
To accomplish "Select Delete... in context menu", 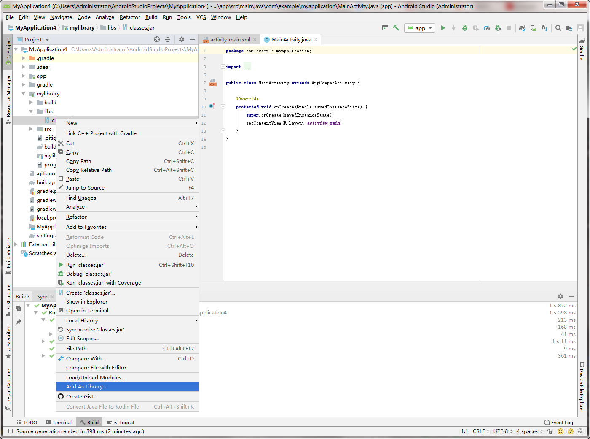I will [127, 255].
